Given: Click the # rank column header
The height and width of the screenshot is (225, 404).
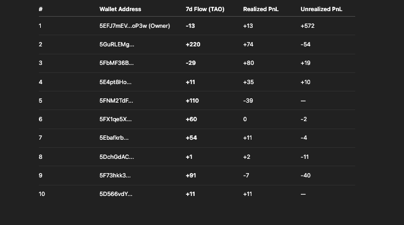Looking at the screenshot, I should [41, 9].
